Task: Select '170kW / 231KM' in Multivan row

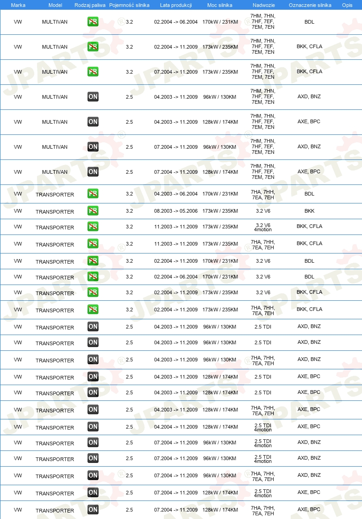Action: 220,22
